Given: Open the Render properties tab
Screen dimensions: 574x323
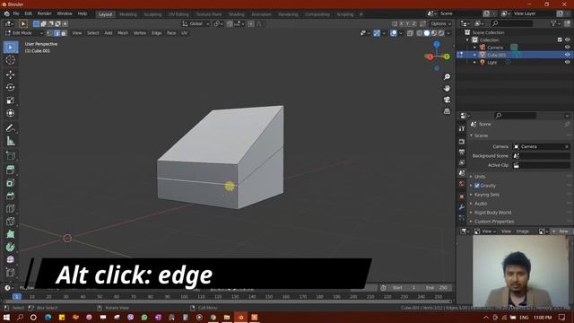Looking at the screenshot, I should (x=462, y=142).
